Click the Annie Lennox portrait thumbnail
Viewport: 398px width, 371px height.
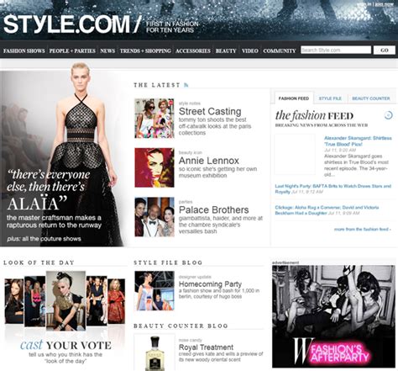[x=154, y=167]
